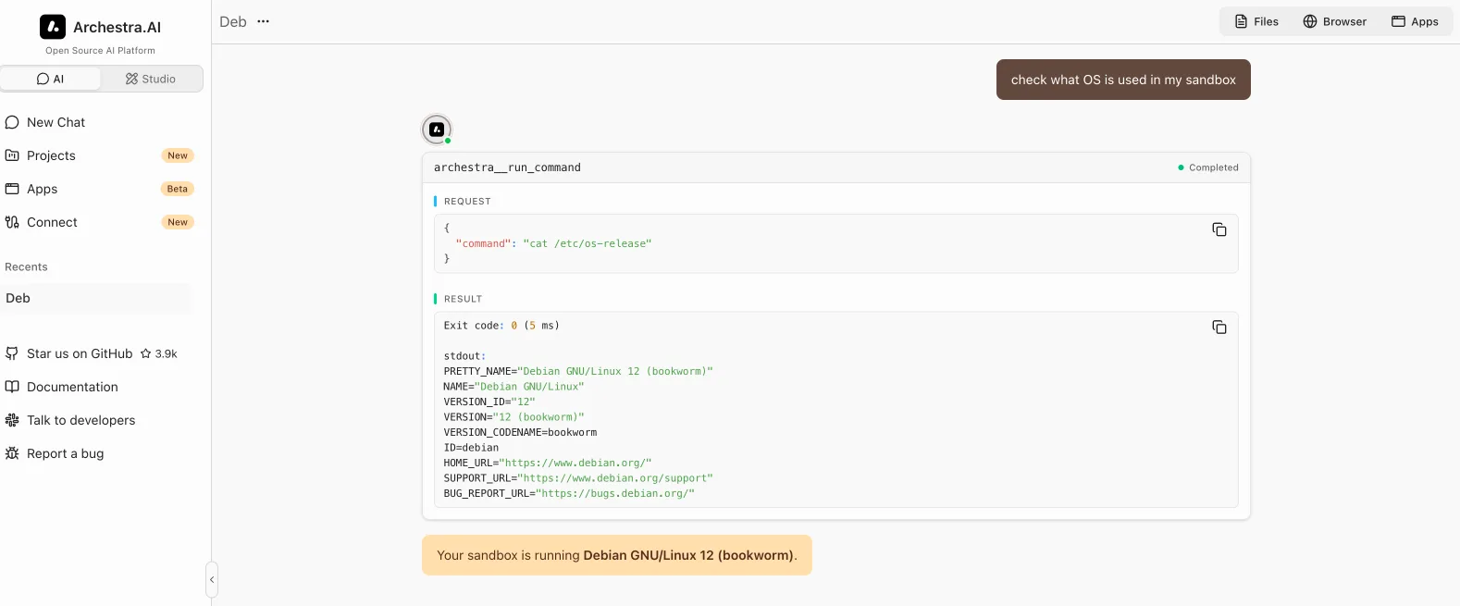Click the Slack icon beside Talk to developers
The image size is (1460, 606).
[x=12, y=420]
